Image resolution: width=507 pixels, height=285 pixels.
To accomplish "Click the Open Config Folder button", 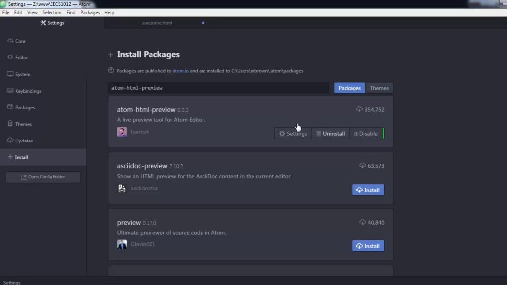I will point(43,177).
